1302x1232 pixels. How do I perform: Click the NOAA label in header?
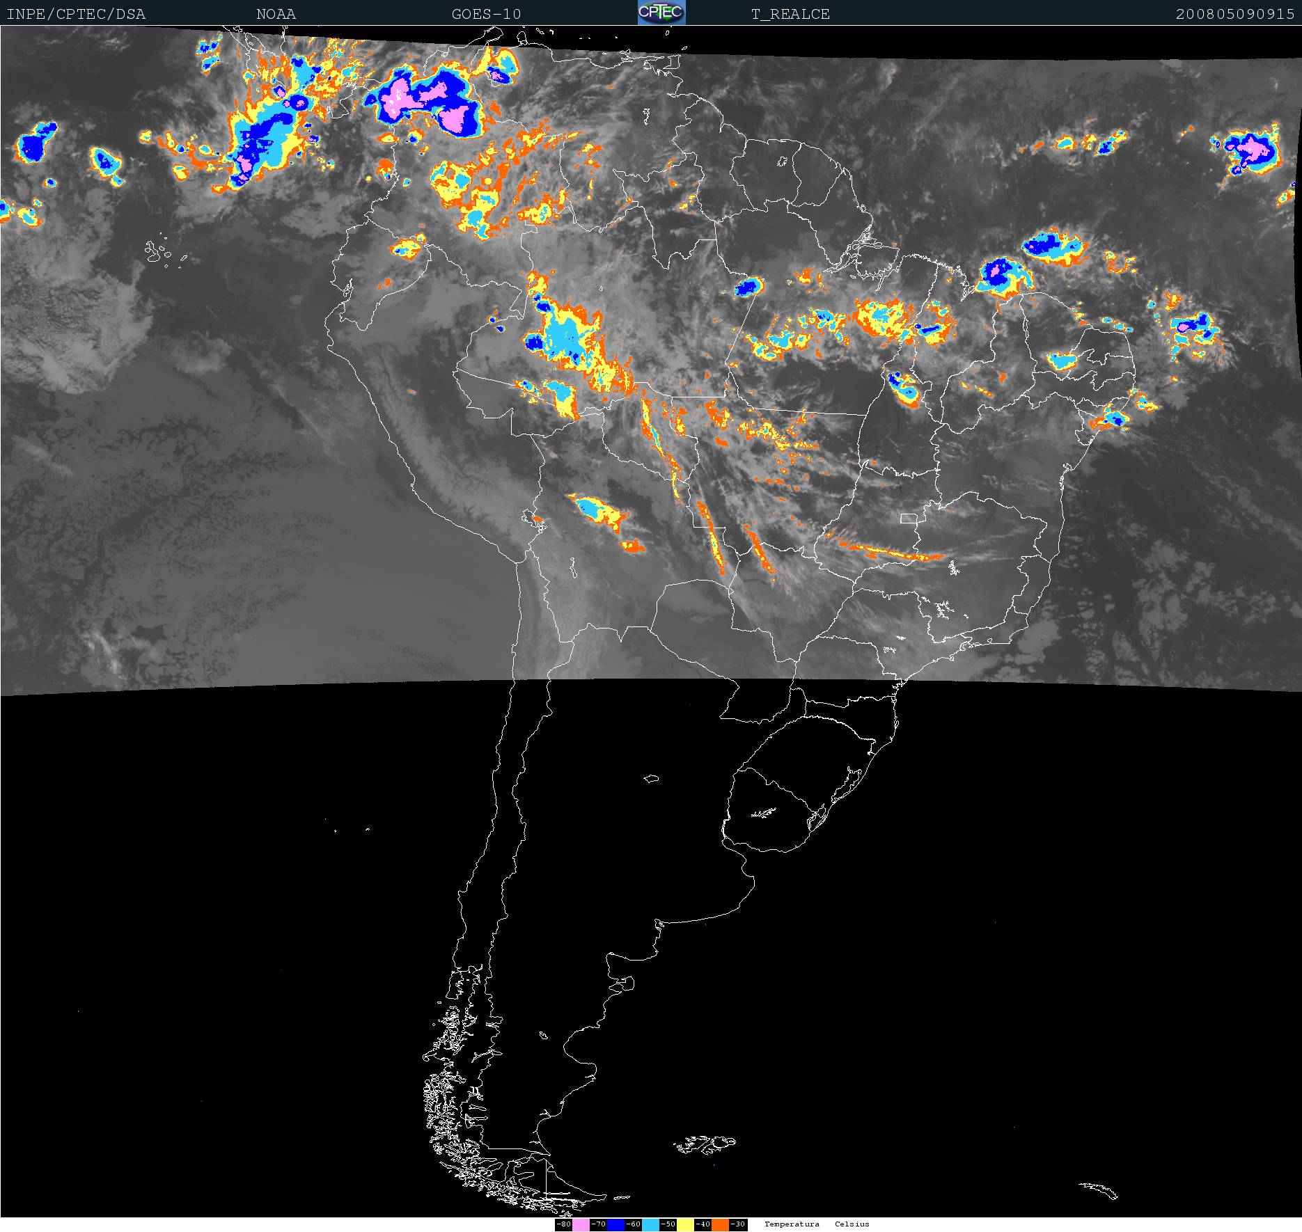pos(276,14)
